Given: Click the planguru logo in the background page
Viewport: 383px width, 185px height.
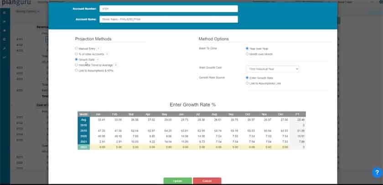Looking at the screenshot, I should click(16, 3).
